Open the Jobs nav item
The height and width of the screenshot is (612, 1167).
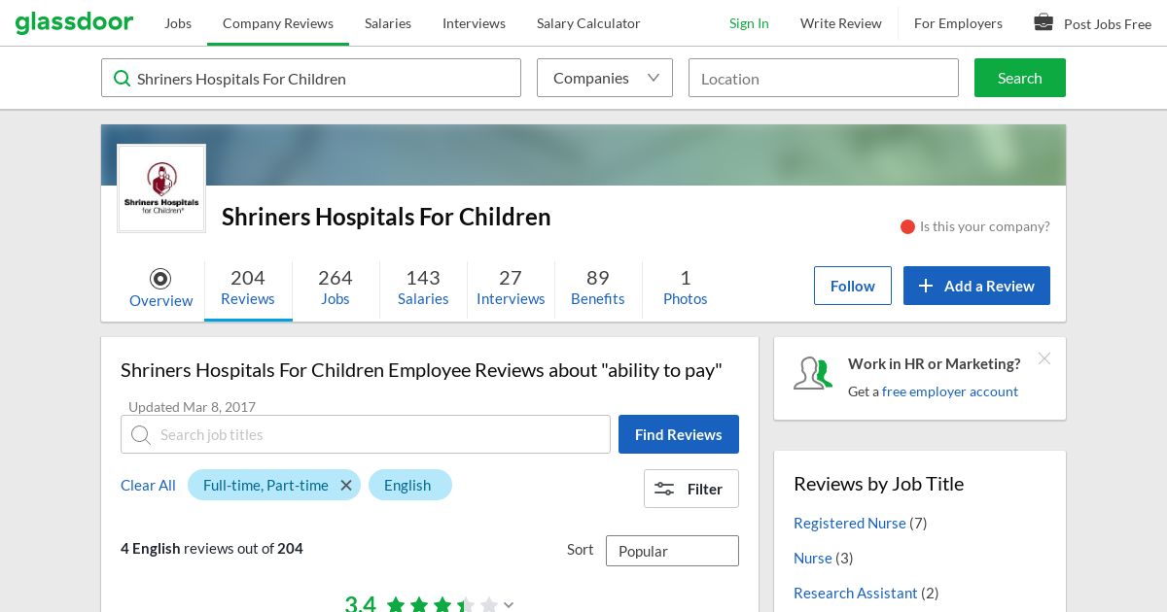point(178,22)
